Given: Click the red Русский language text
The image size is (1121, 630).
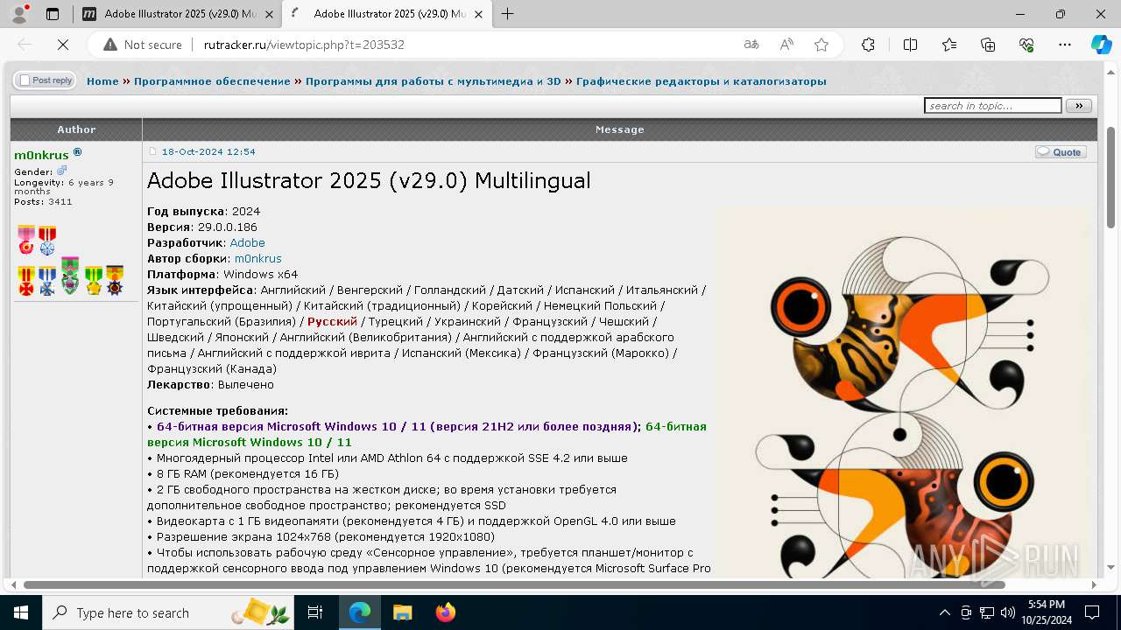Looking at the screenshot, I should pyautogui.click(x=332, y=321).
